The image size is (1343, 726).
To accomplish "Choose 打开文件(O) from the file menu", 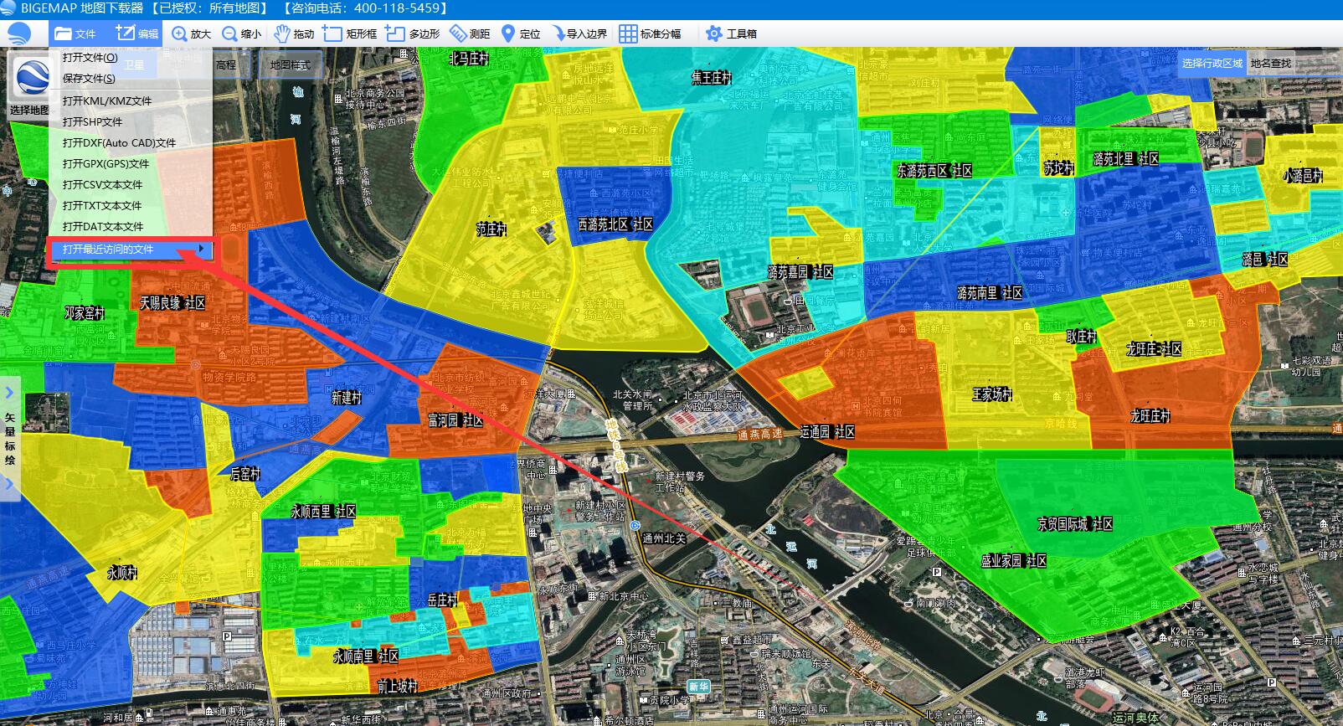I will click(x=90, y=58).
